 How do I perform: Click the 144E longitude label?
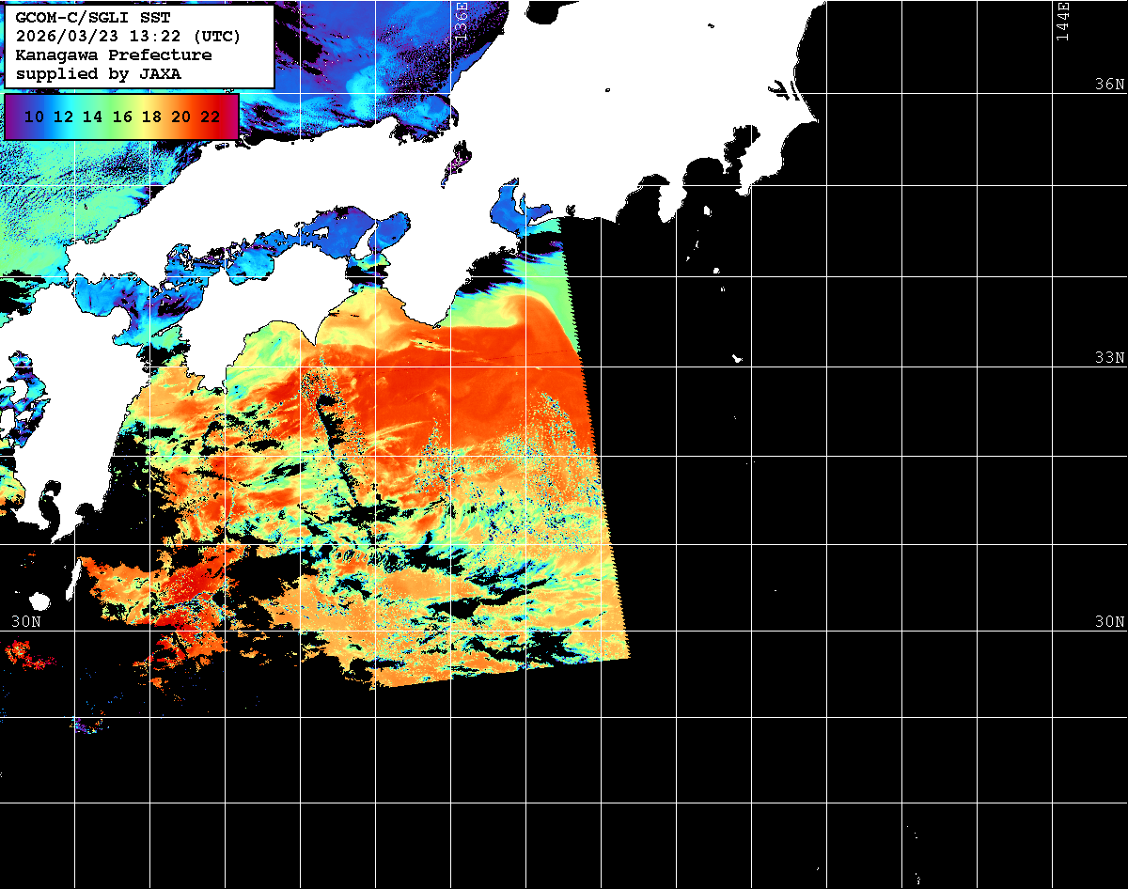[x=1062, y=21]
